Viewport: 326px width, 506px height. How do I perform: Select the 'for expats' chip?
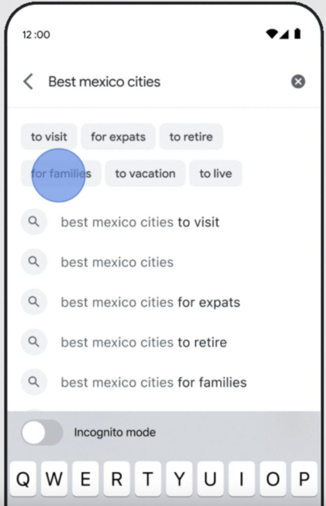(x=118, y=137)
